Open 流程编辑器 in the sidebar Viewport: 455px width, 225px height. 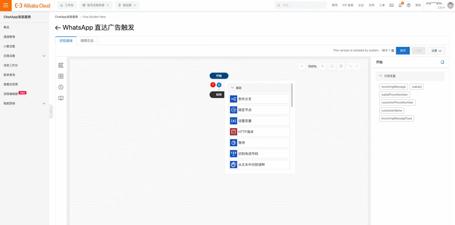[11, 94]
